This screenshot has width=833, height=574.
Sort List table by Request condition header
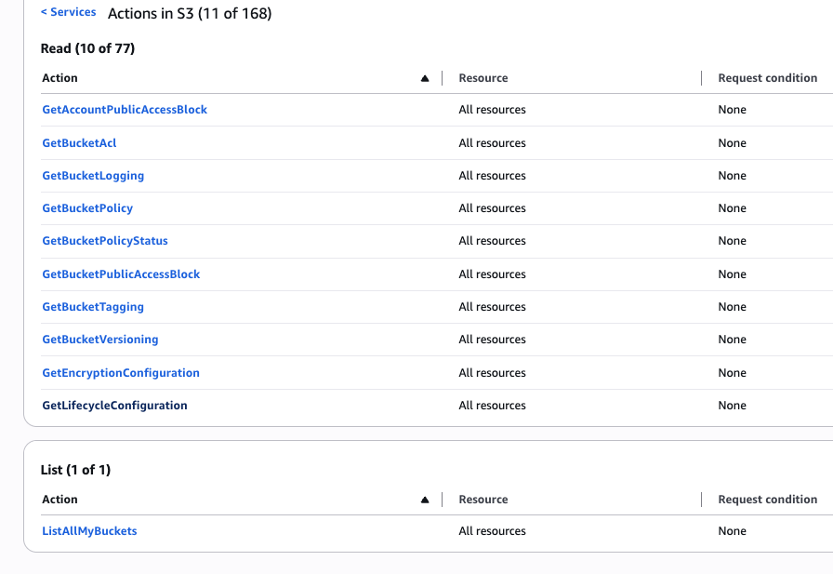767,500
